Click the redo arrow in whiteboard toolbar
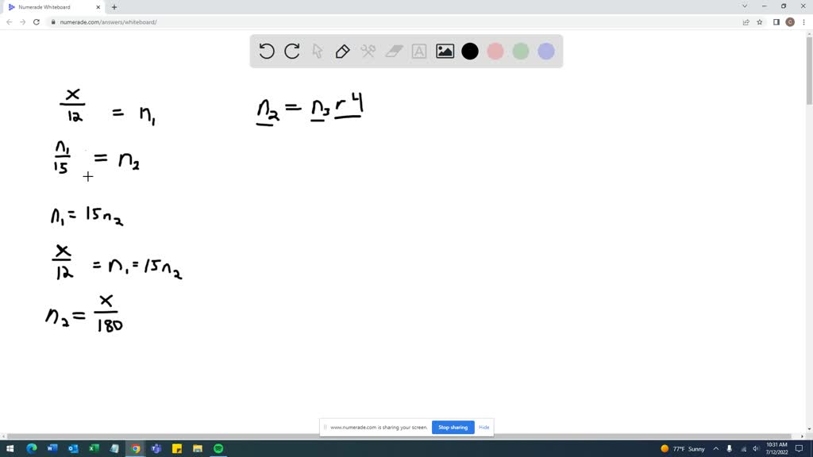813x457 pixels. 292,52
